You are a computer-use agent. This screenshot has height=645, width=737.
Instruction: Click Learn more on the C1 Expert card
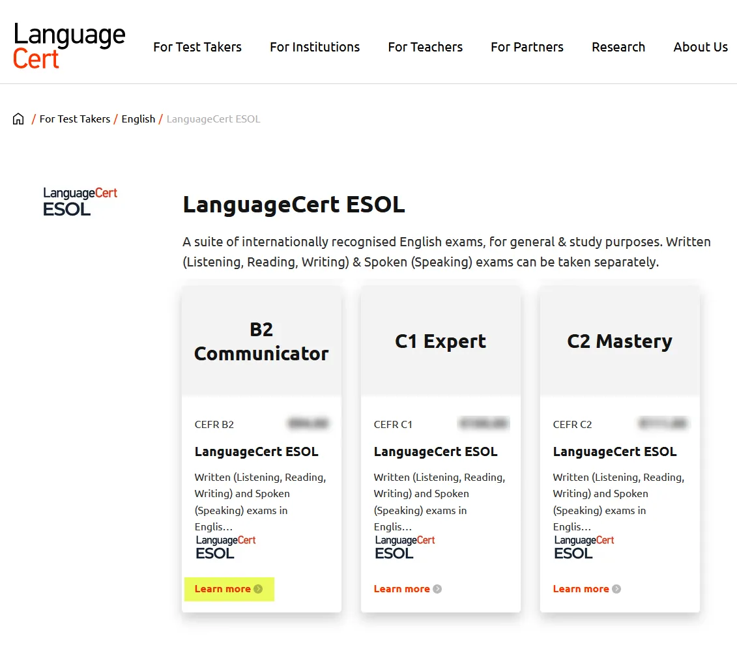[x=401, y=588]
